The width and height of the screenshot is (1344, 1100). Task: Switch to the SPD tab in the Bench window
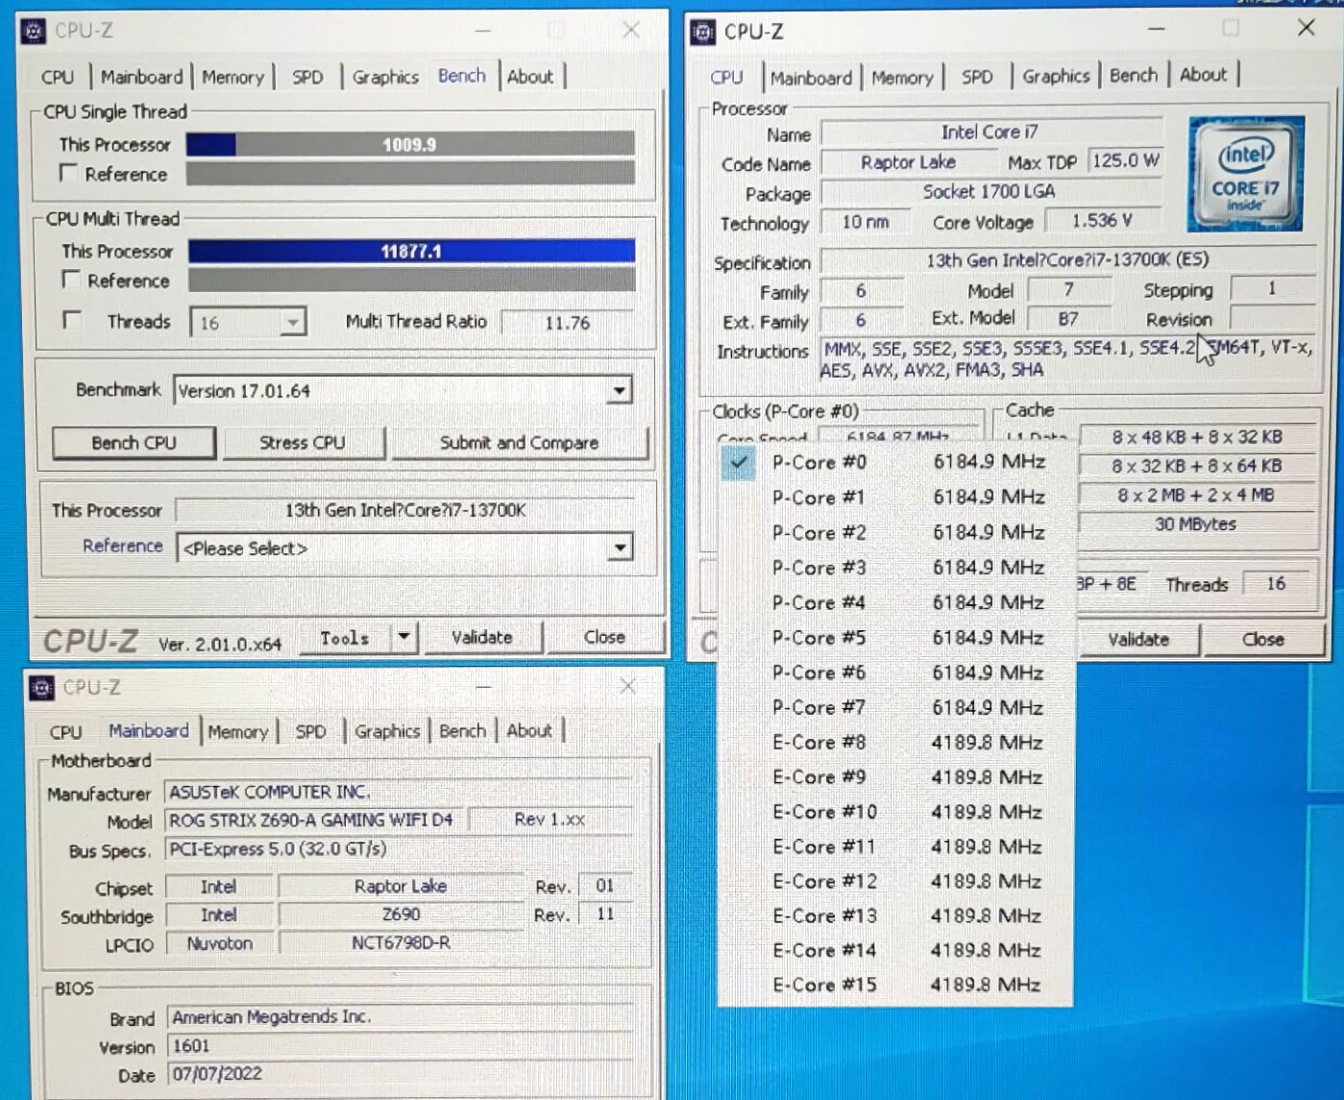point(306,77)
